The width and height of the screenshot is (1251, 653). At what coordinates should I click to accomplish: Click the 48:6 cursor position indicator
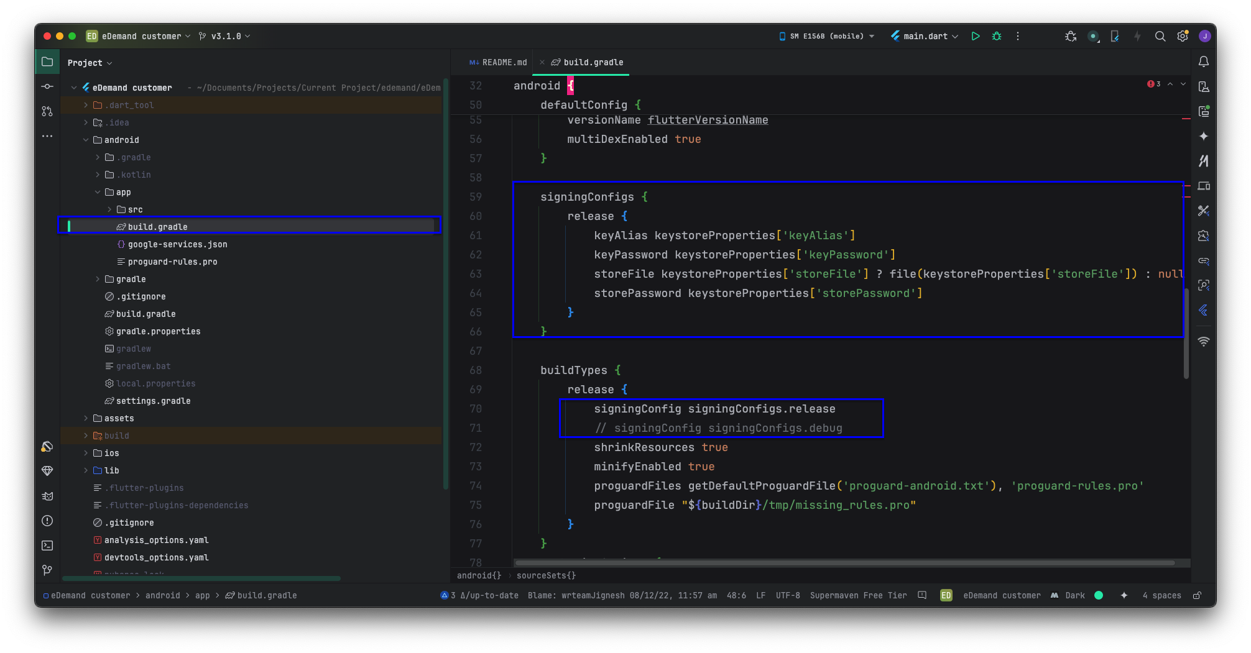(736, 595)
